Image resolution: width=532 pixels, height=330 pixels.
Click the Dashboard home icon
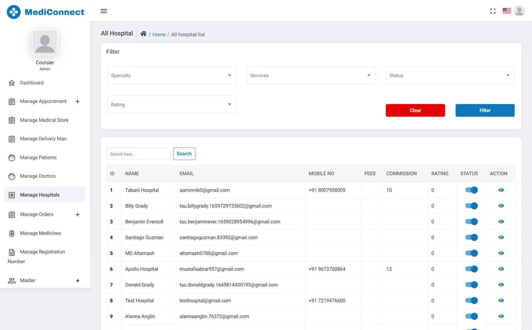[12, 83]
